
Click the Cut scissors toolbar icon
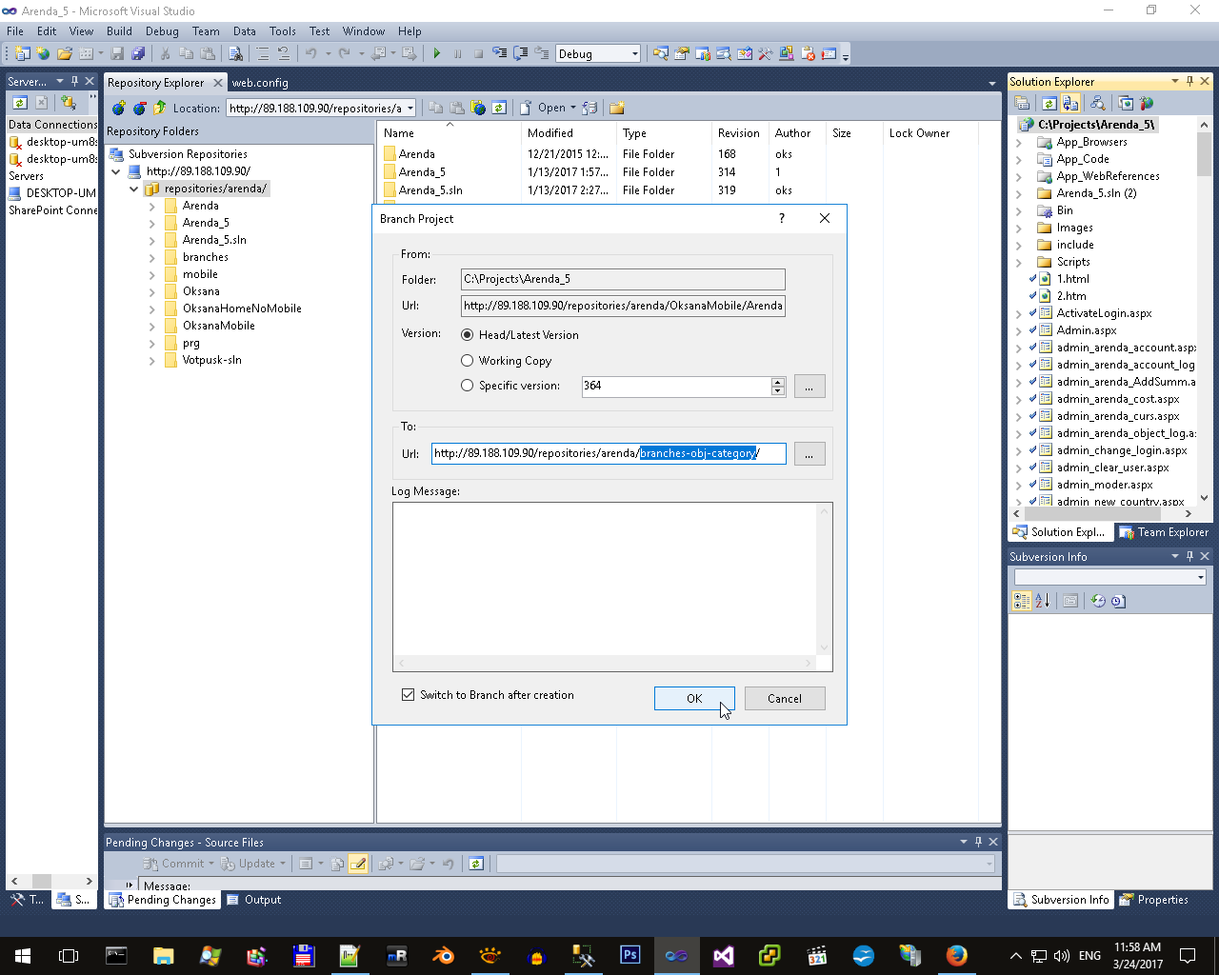coord(165,53)
